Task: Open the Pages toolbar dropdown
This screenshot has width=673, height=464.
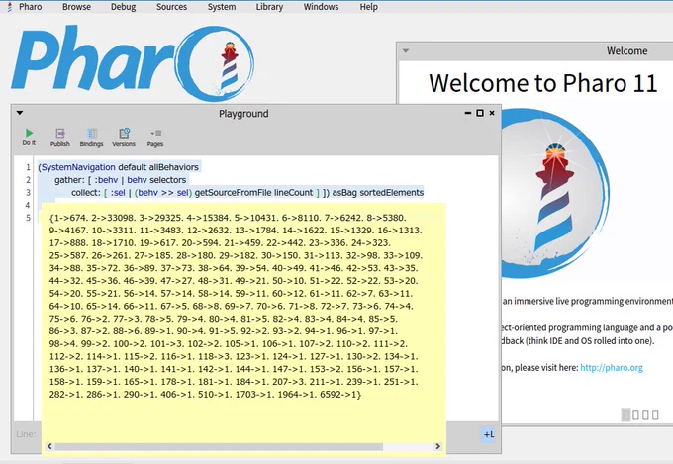Action: tap(155, 138)
